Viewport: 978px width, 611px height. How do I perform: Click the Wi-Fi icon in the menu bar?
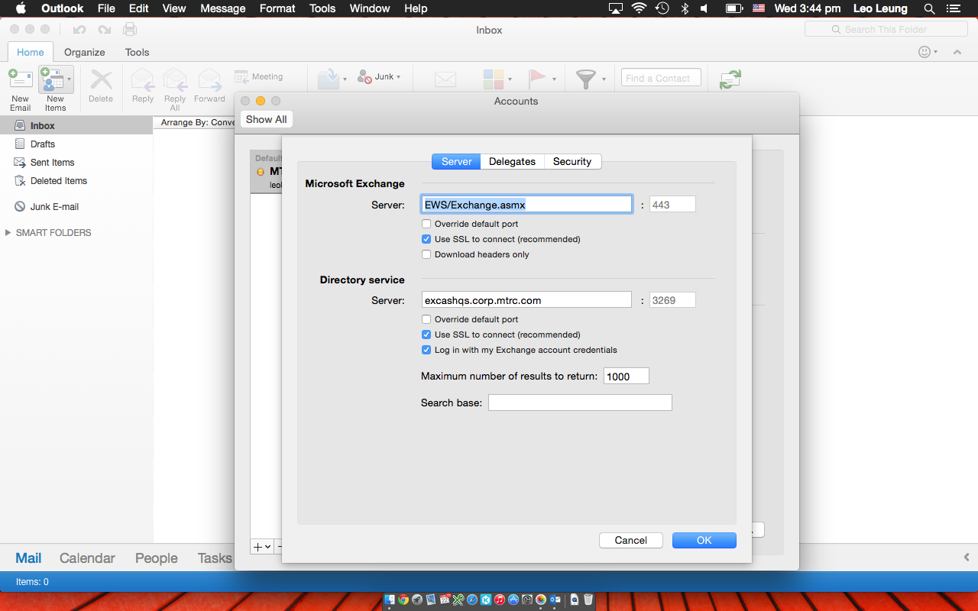click(639, 8)
